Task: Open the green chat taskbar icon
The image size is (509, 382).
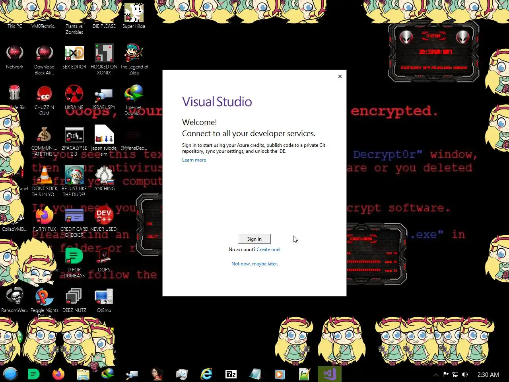Action: coord(34,374)
